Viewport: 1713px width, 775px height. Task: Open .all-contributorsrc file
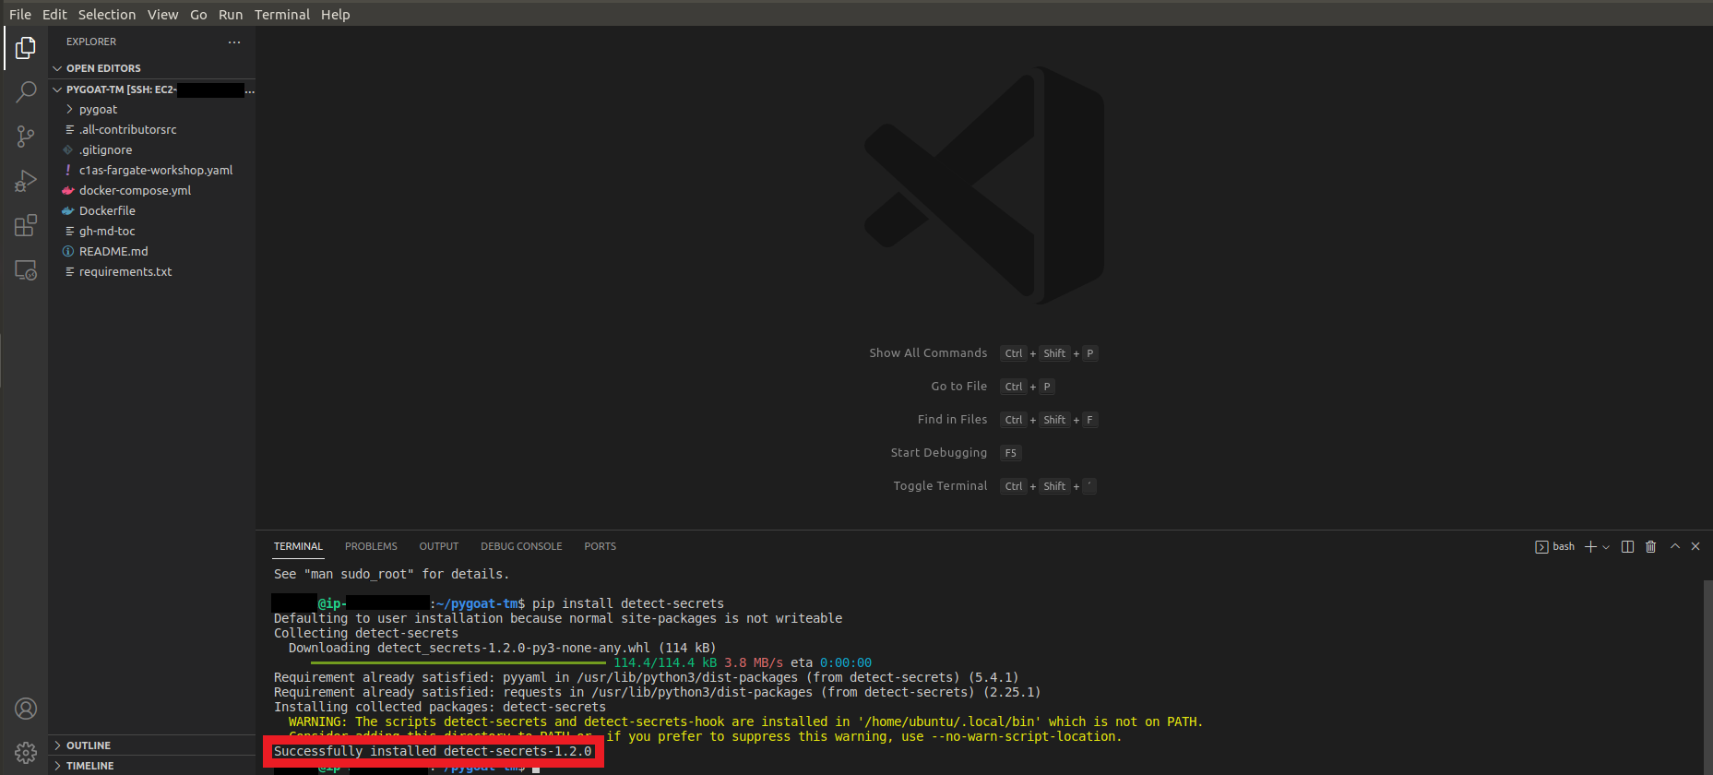[151, 129]
